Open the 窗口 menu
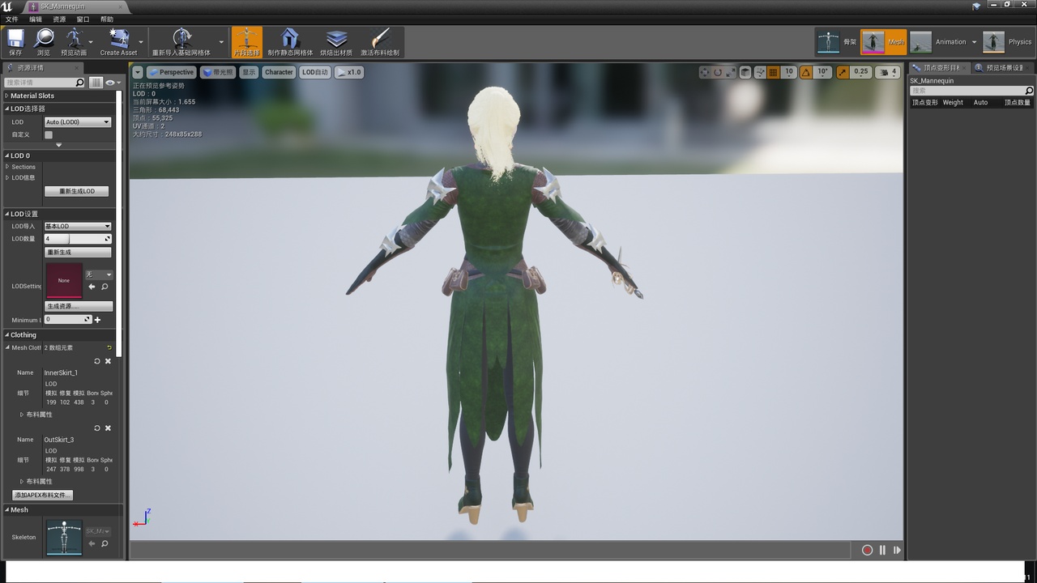This screenshot has height=583, width=1037. [x=83, y=19]
